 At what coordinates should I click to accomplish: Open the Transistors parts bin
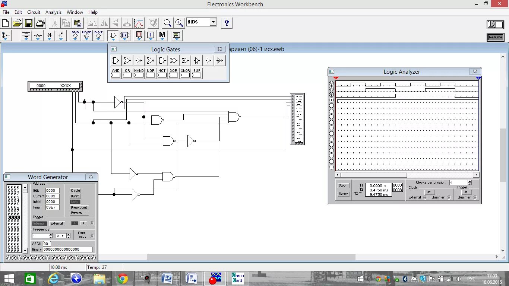61,36
